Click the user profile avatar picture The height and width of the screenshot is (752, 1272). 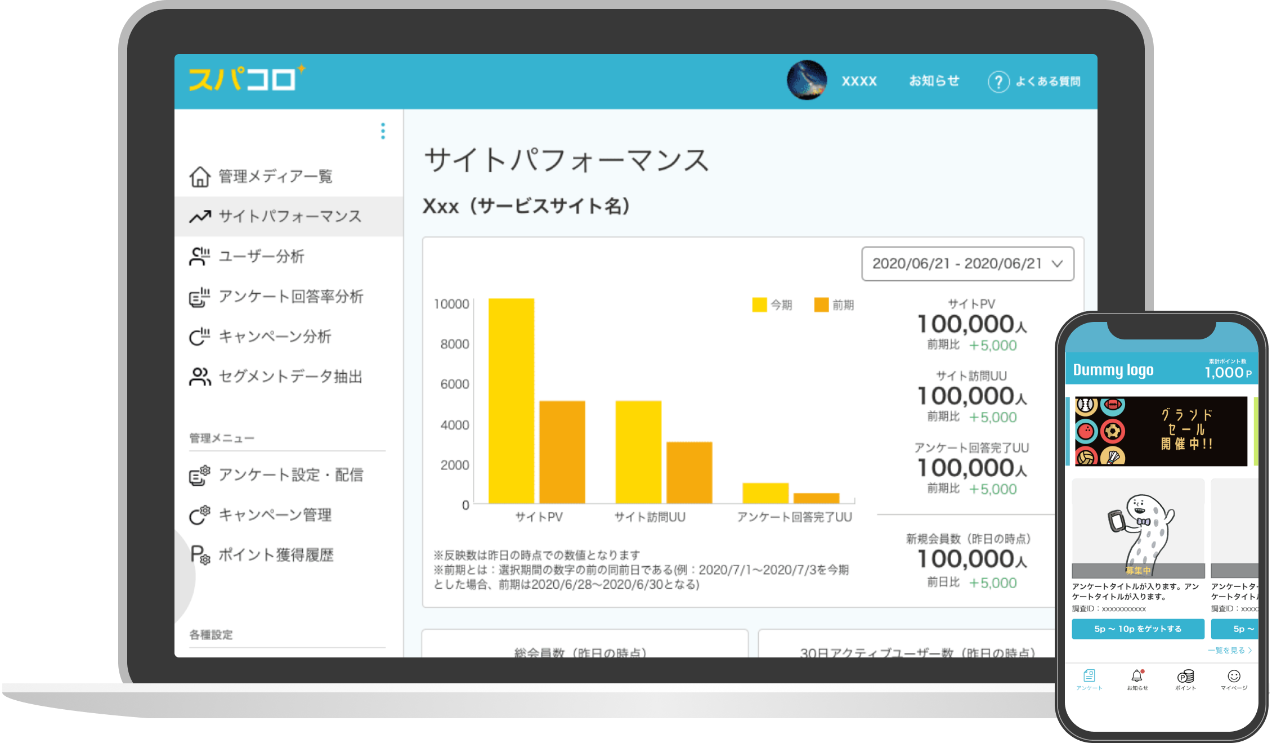[x=807, y=80]
